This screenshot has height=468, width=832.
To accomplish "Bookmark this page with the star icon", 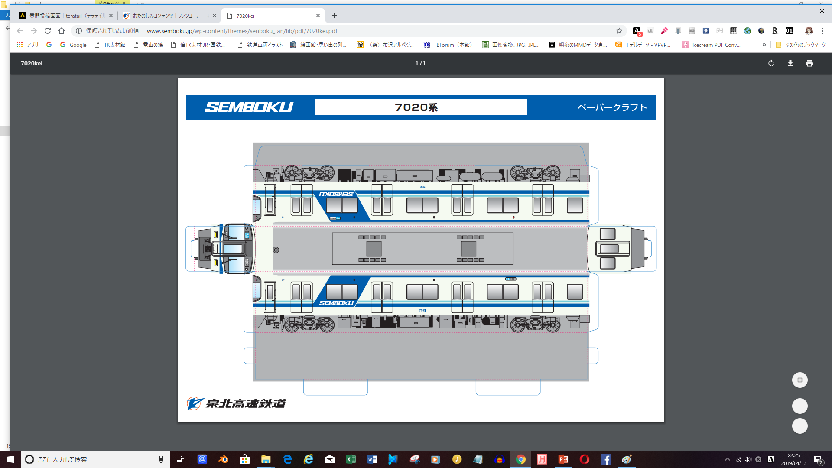I will click(619, 31).
